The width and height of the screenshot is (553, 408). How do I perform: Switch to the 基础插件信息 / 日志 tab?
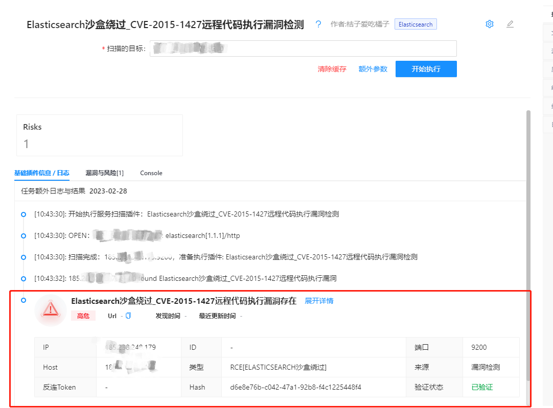click(41, 173)
